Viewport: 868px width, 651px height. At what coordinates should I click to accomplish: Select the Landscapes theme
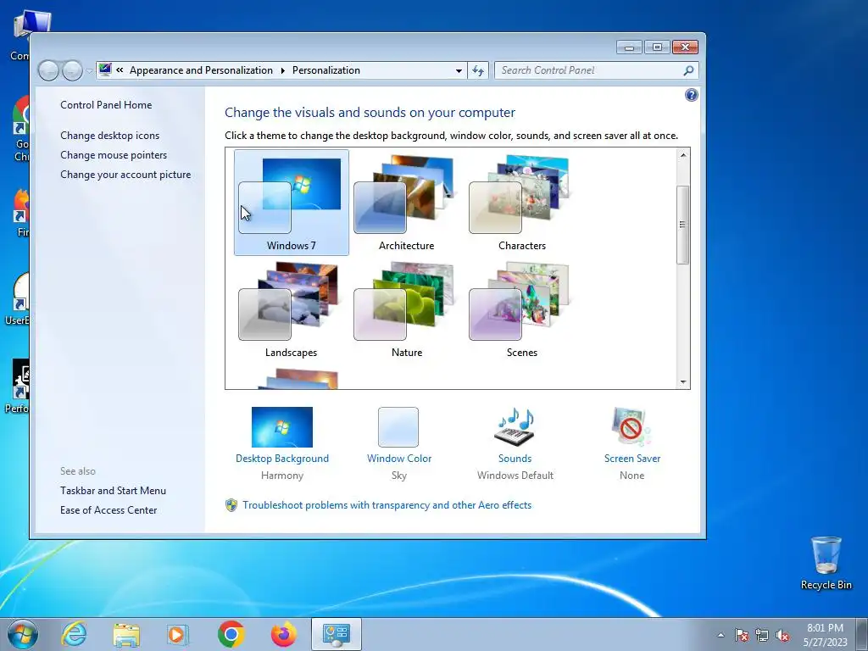point(292,309)
